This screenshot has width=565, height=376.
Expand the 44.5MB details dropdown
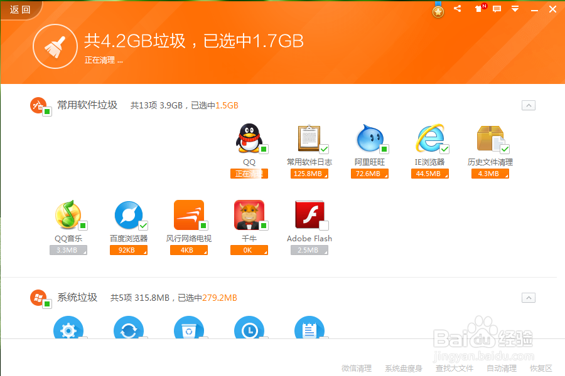point(430,174)
